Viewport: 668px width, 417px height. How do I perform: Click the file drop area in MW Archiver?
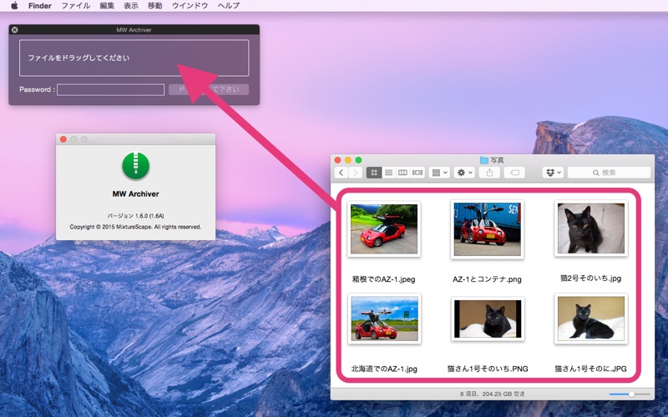[134, 58]
